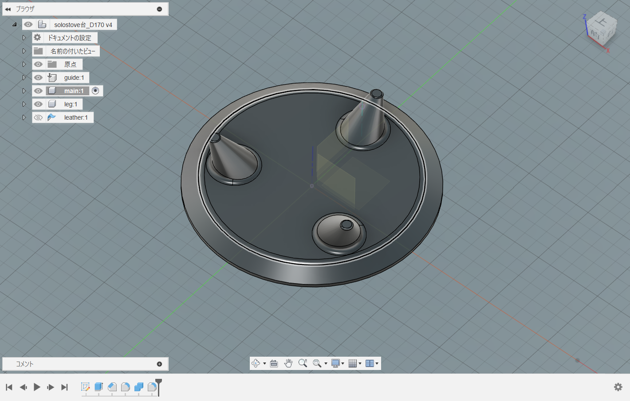Screen dimensions: 630x401
Task: Show the hidden leather:1 component
Action: 39,117
